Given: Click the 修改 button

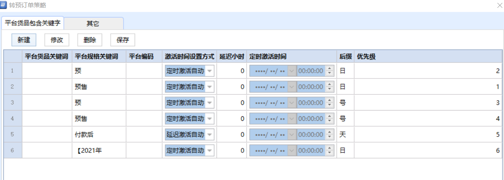Looking at the screenshot, I should pyautogui.click(x=57, y=40).
